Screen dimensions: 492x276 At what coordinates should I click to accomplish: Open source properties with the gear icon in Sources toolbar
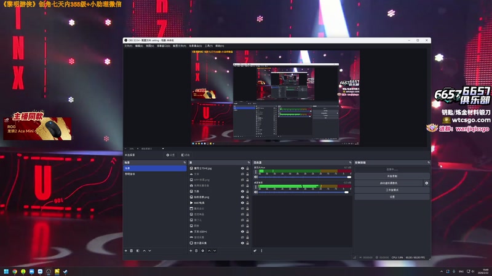tap(203, 251)
